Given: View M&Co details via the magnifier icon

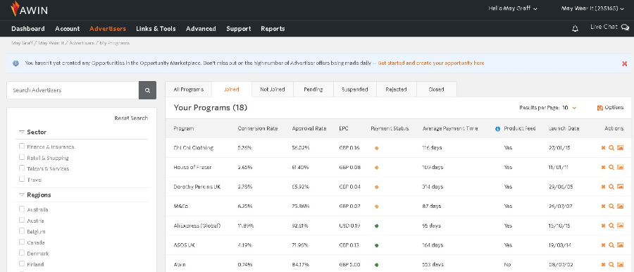Looking at the screenshot, I should [x=611, y=206].
